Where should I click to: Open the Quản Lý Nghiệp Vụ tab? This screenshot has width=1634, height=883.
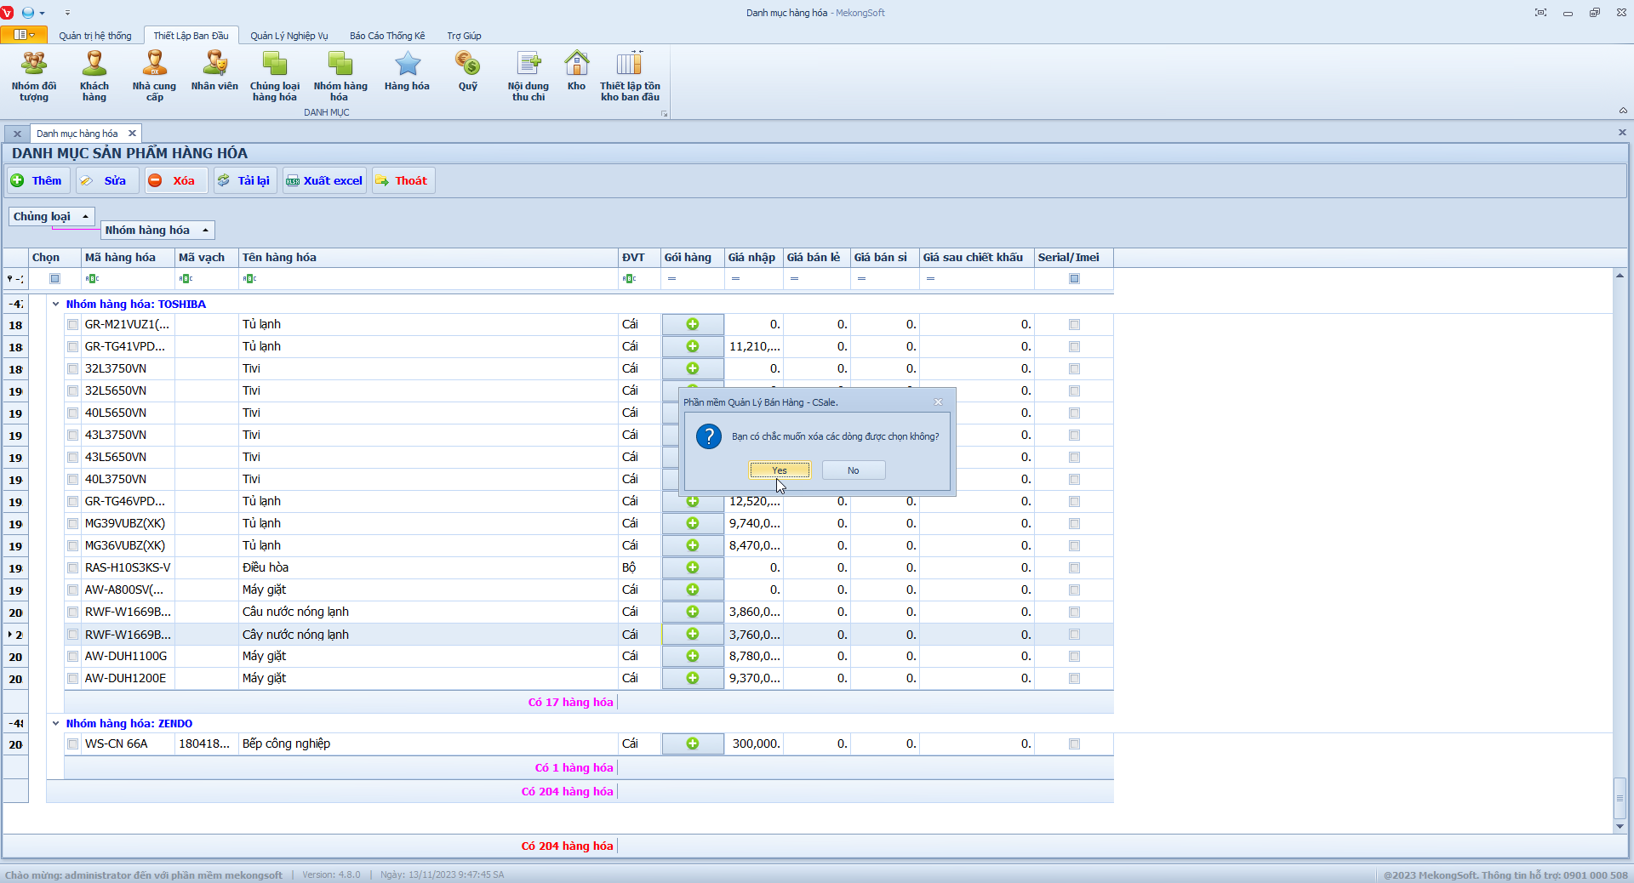click(289, 36)
